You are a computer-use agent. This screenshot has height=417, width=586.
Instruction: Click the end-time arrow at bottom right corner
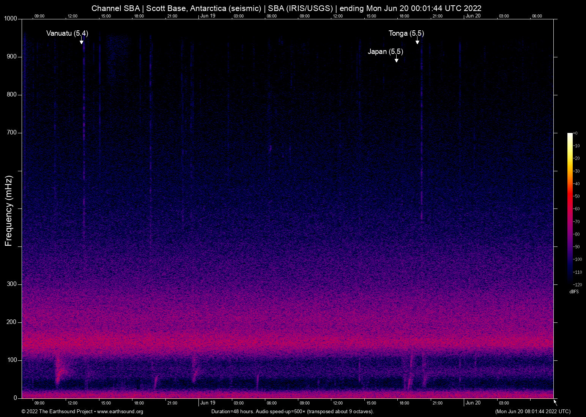click(x=555, y=402)
